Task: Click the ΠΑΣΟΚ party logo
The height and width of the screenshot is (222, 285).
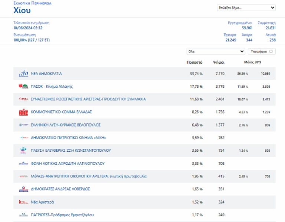Action: [23, 86]
